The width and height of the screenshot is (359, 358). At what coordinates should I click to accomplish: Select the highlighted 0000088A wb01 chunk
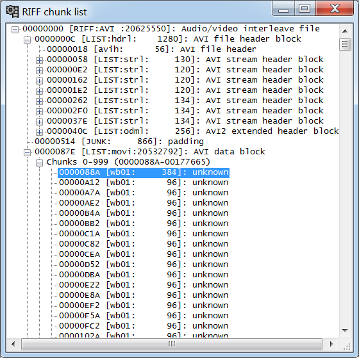pos(144,172)
